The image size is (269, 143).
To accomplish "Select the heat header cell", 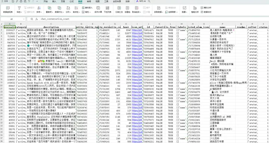I will [126, 27].
